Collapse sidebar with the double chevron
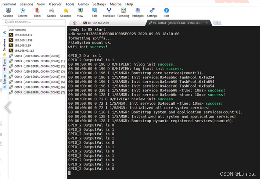 pyautogui.click(x=5, y=32)
